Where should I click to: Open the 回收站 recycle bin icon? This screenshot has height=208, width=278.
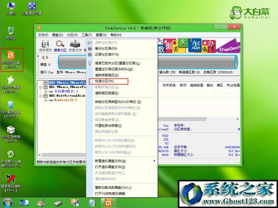11,33
